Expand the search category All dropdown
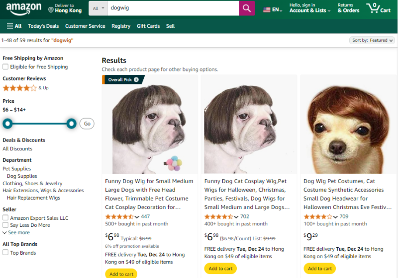Image resolution: width=398 pixels, height=278 pixels. click(x=99, y=8)
